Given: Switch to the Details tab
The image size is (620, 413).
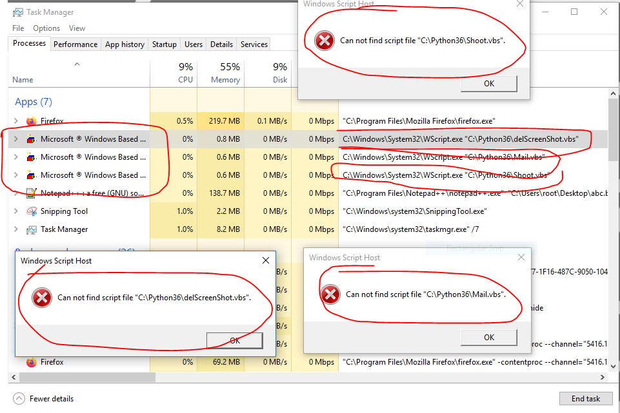Looking at the screenshot, I should pos(221,44).
